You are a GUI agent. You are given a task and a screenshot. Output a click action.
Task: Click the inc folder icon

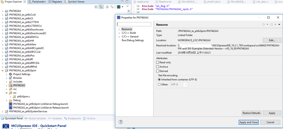click(10, 89)
